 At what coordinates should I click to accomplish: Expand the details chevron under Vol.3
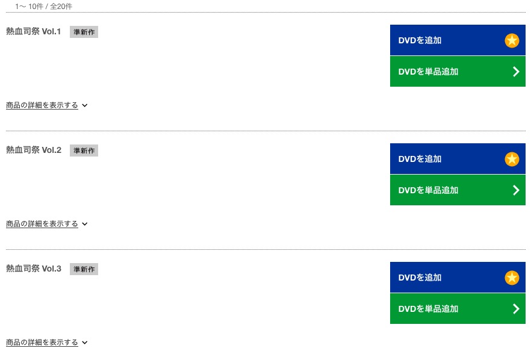85,343
